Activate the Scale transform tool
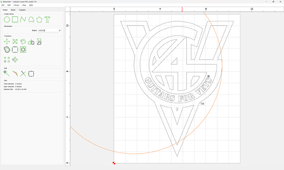Screen dimensions: 284x170 [x=15, y=41]
